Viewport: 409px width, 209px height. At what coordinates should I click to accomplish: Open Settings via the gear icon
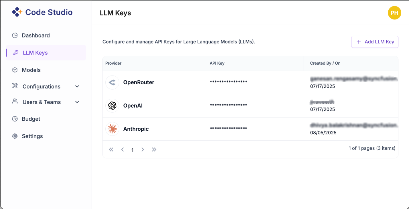pyautogui.click(x=15, y=136)
